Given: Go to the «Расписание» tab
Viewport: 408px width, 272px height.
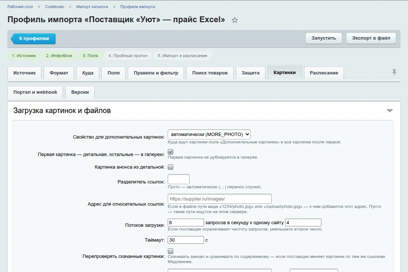Looking at the screenshot, I should (x=324, y=73).
